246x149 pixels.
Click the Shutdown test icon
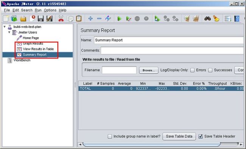(146, 19)
